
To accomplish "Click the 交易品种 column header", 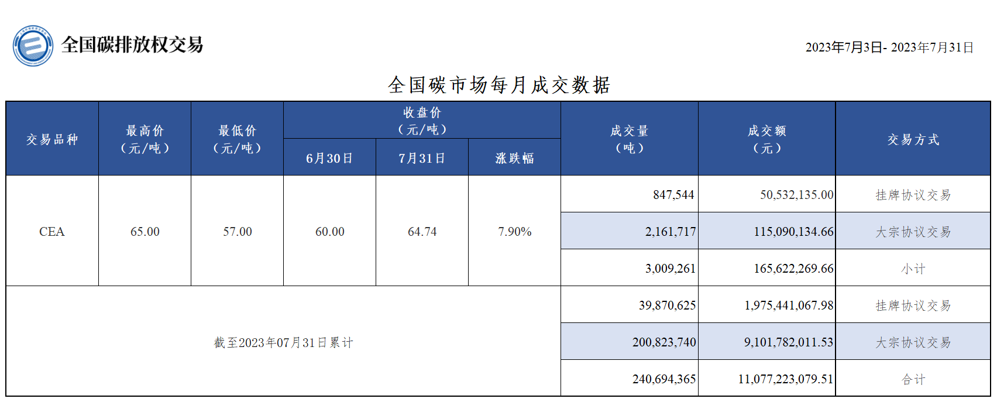I will tap(52, 139).
